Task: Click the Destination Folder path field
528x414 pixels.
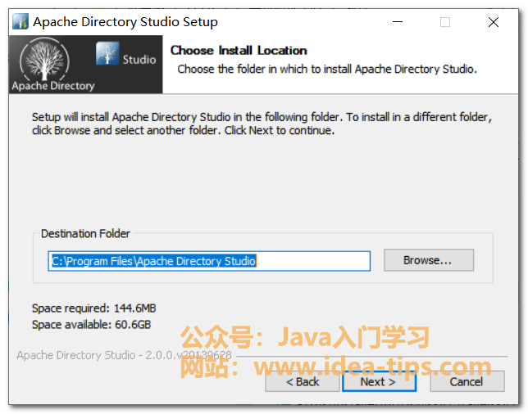Action: tap(209, 261)
